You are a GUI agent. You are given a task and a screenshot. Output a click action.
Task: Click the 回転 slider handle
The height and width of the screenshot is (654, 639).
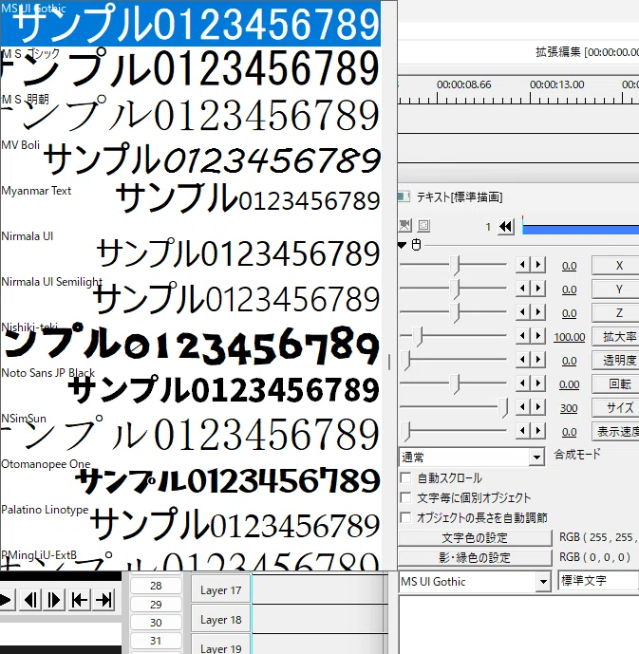[x=455, y=384]
